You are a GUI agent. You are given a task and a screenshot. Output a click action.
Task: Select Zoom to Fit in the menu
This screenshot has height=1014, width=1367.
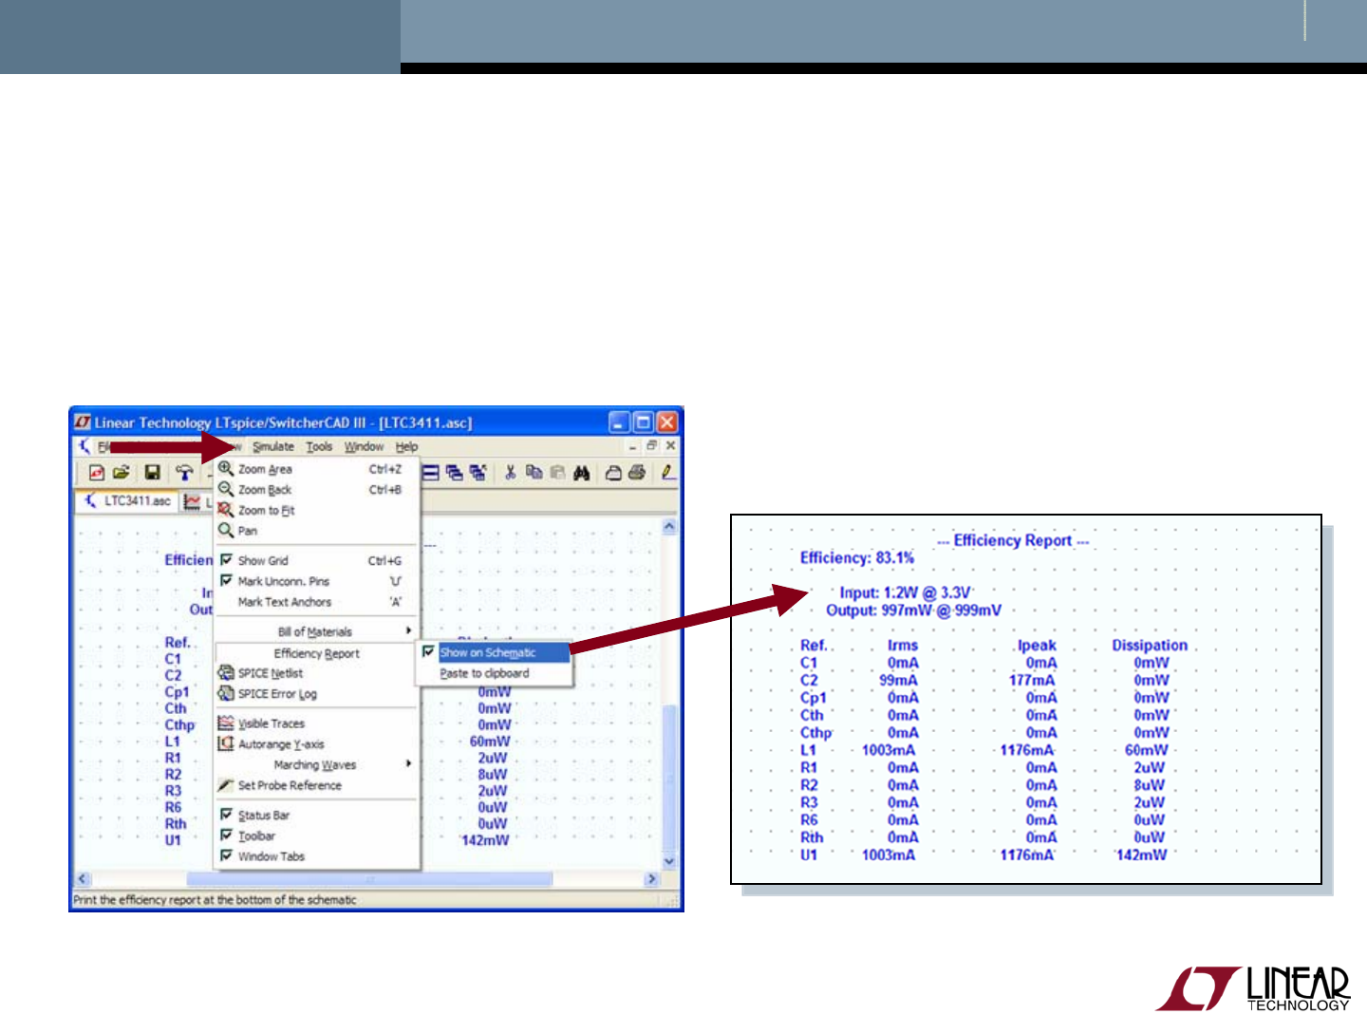[317, 511]
